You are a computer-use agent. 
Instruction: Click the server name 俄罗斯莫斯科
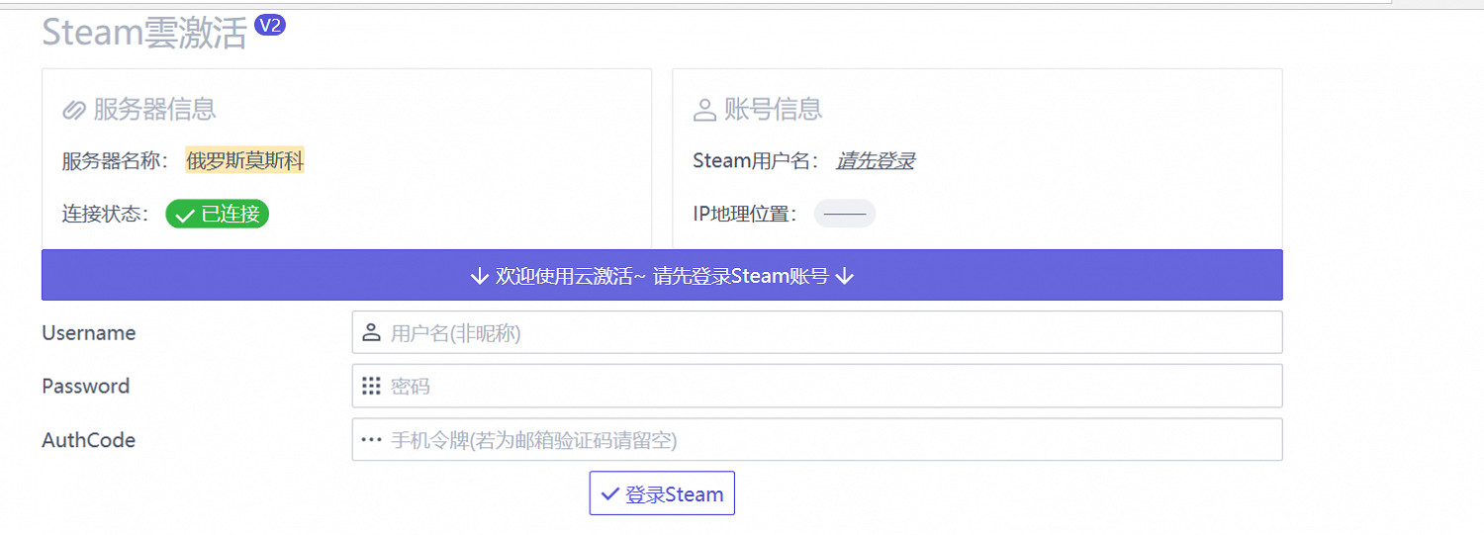pos(244,160)
